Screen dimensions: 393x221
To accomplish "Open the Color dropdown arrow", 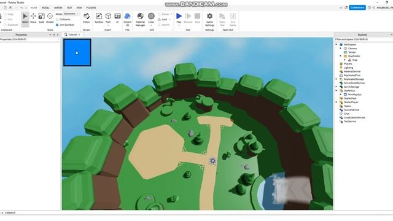I will coord(151,25).
